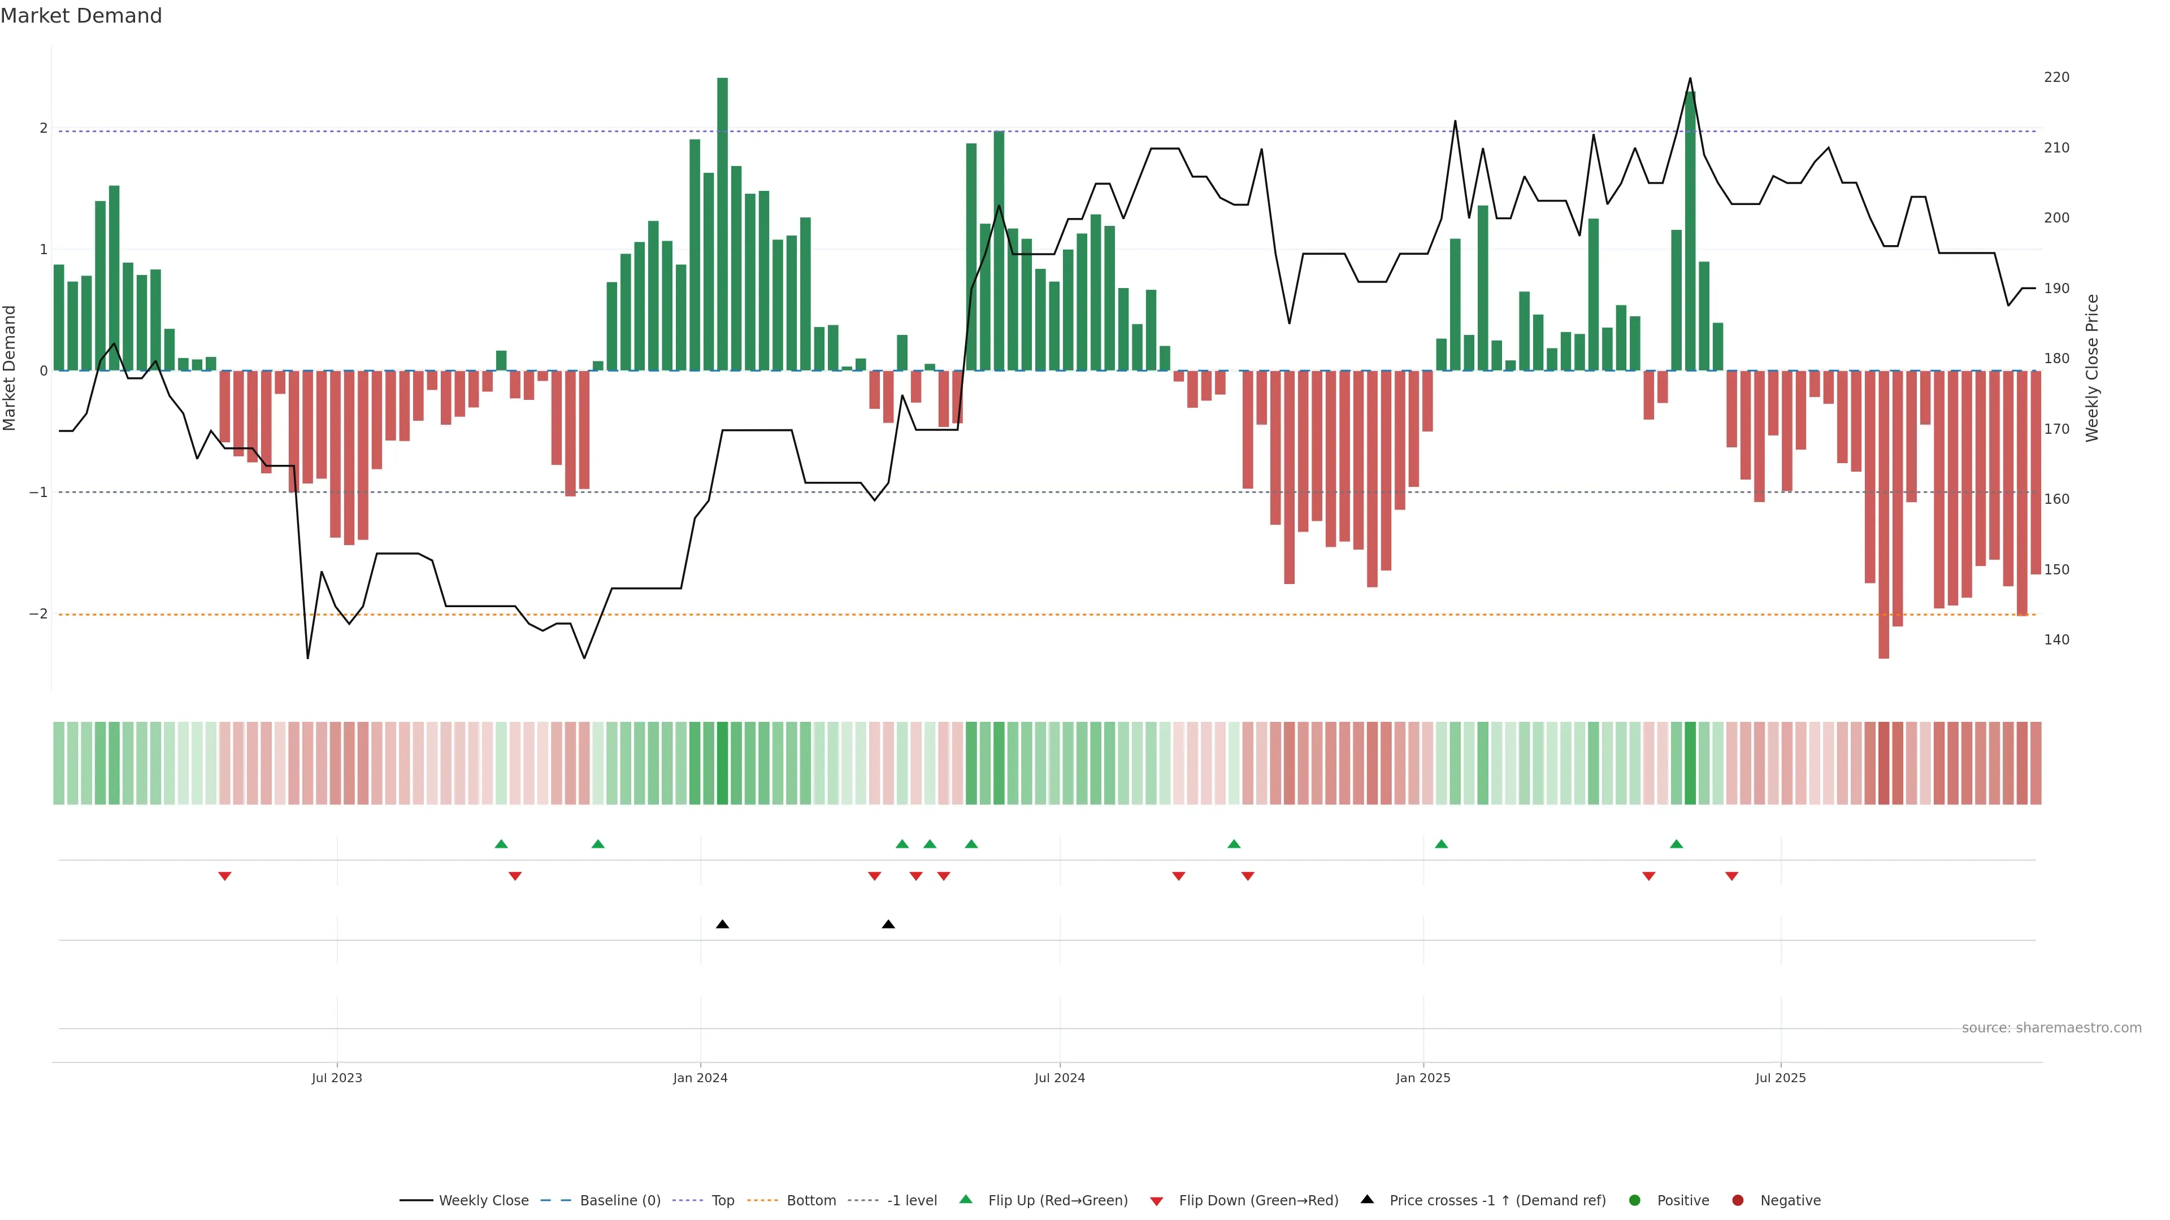Click the green flip-up marker near Jan 2025
The height and width of the screenshot is (1220, 2170).
pos(1442,844)
